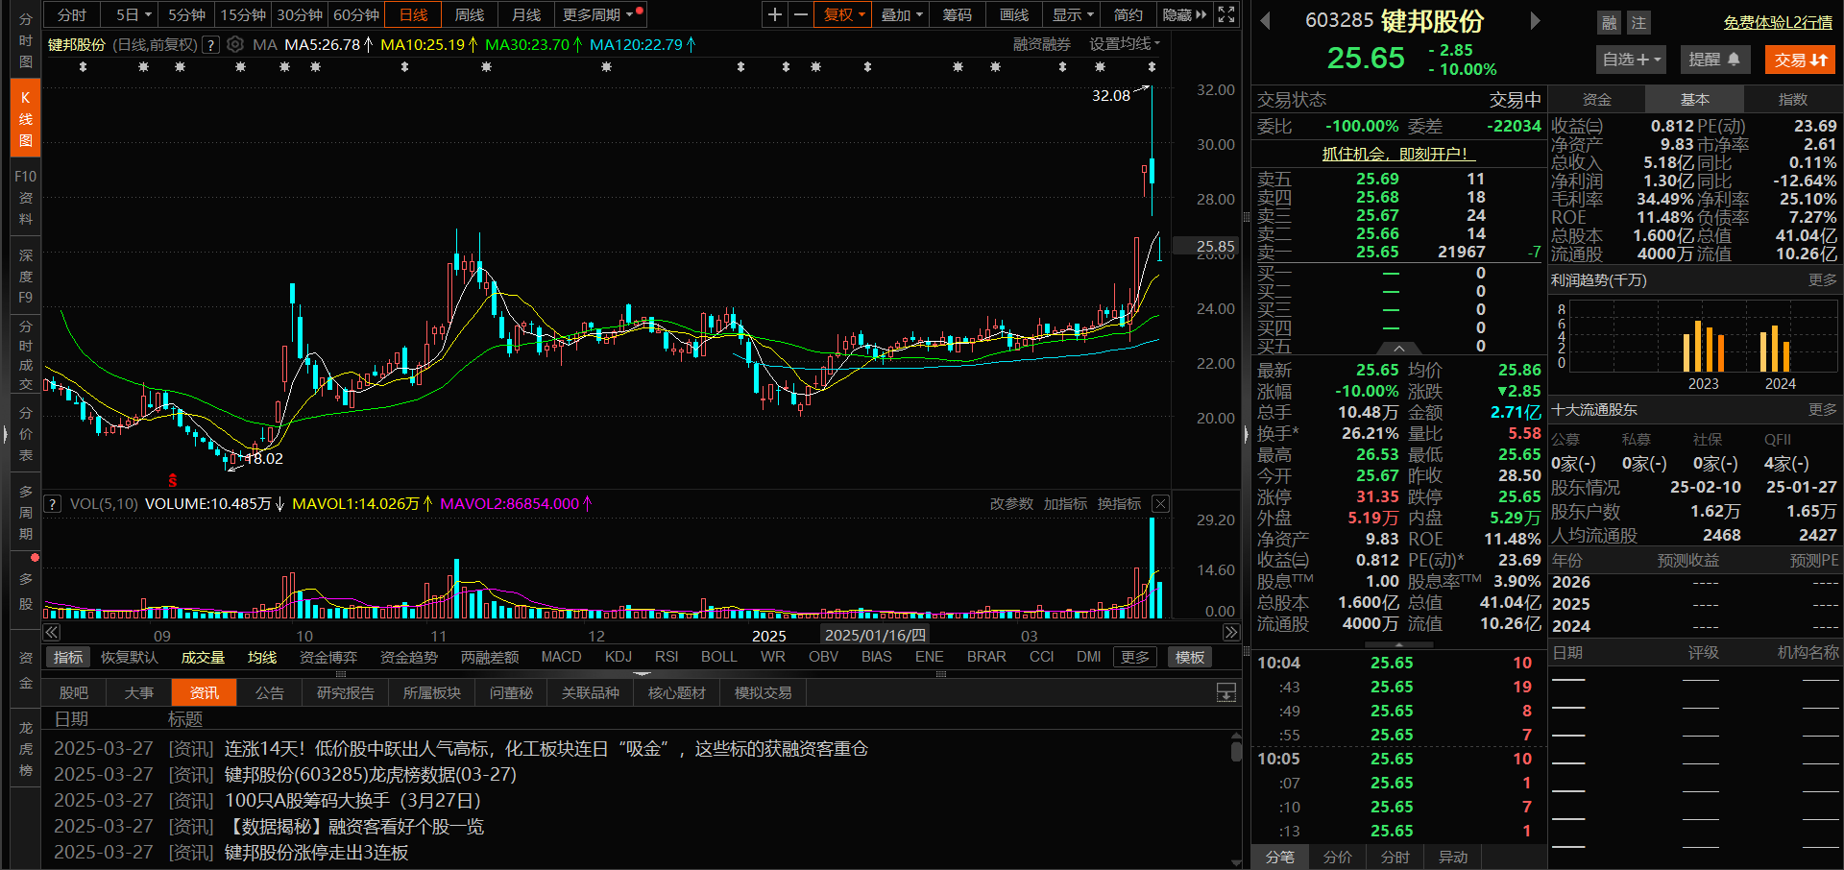Image resolution: width=1844 pixels, height=870 pixels.
Task: Open MA settings gear icon
Action: [x=235, y=44]
